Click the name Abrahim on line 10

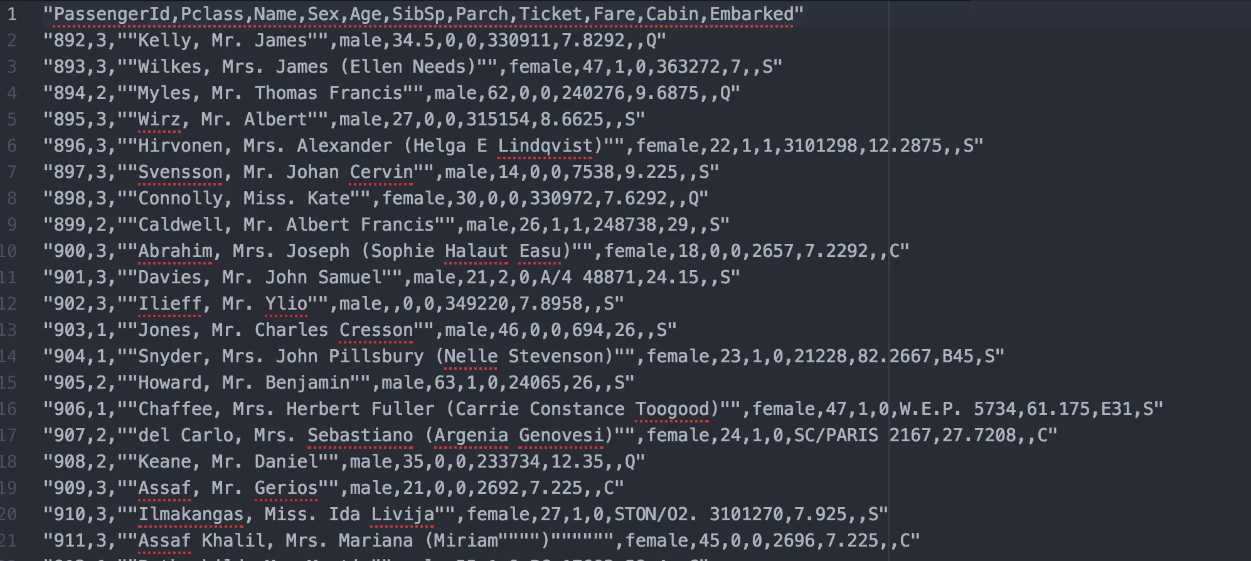pos(175,251)
